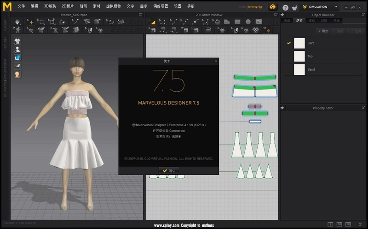Click the orange cloud account icon
The width and height of the screenshot is (368, 229).
tap(272, 7)
